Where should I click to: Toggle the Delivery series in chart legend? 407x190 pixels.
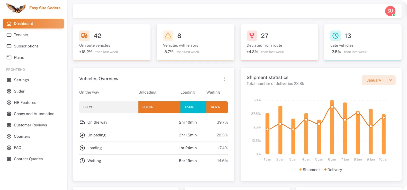click(x=333, y=170)
